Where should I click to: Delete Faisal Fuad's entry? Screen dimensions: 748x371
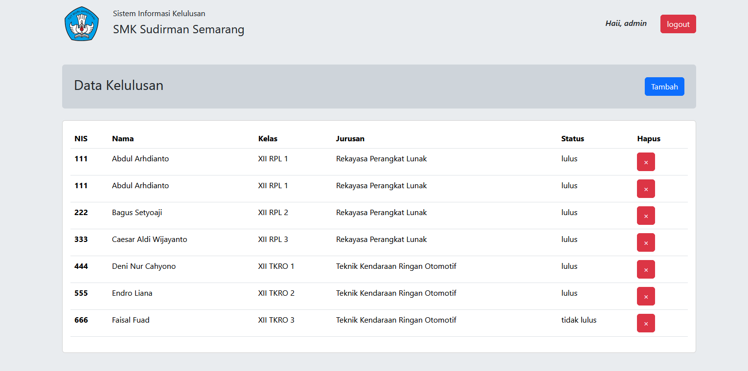(x=646, y=323)
